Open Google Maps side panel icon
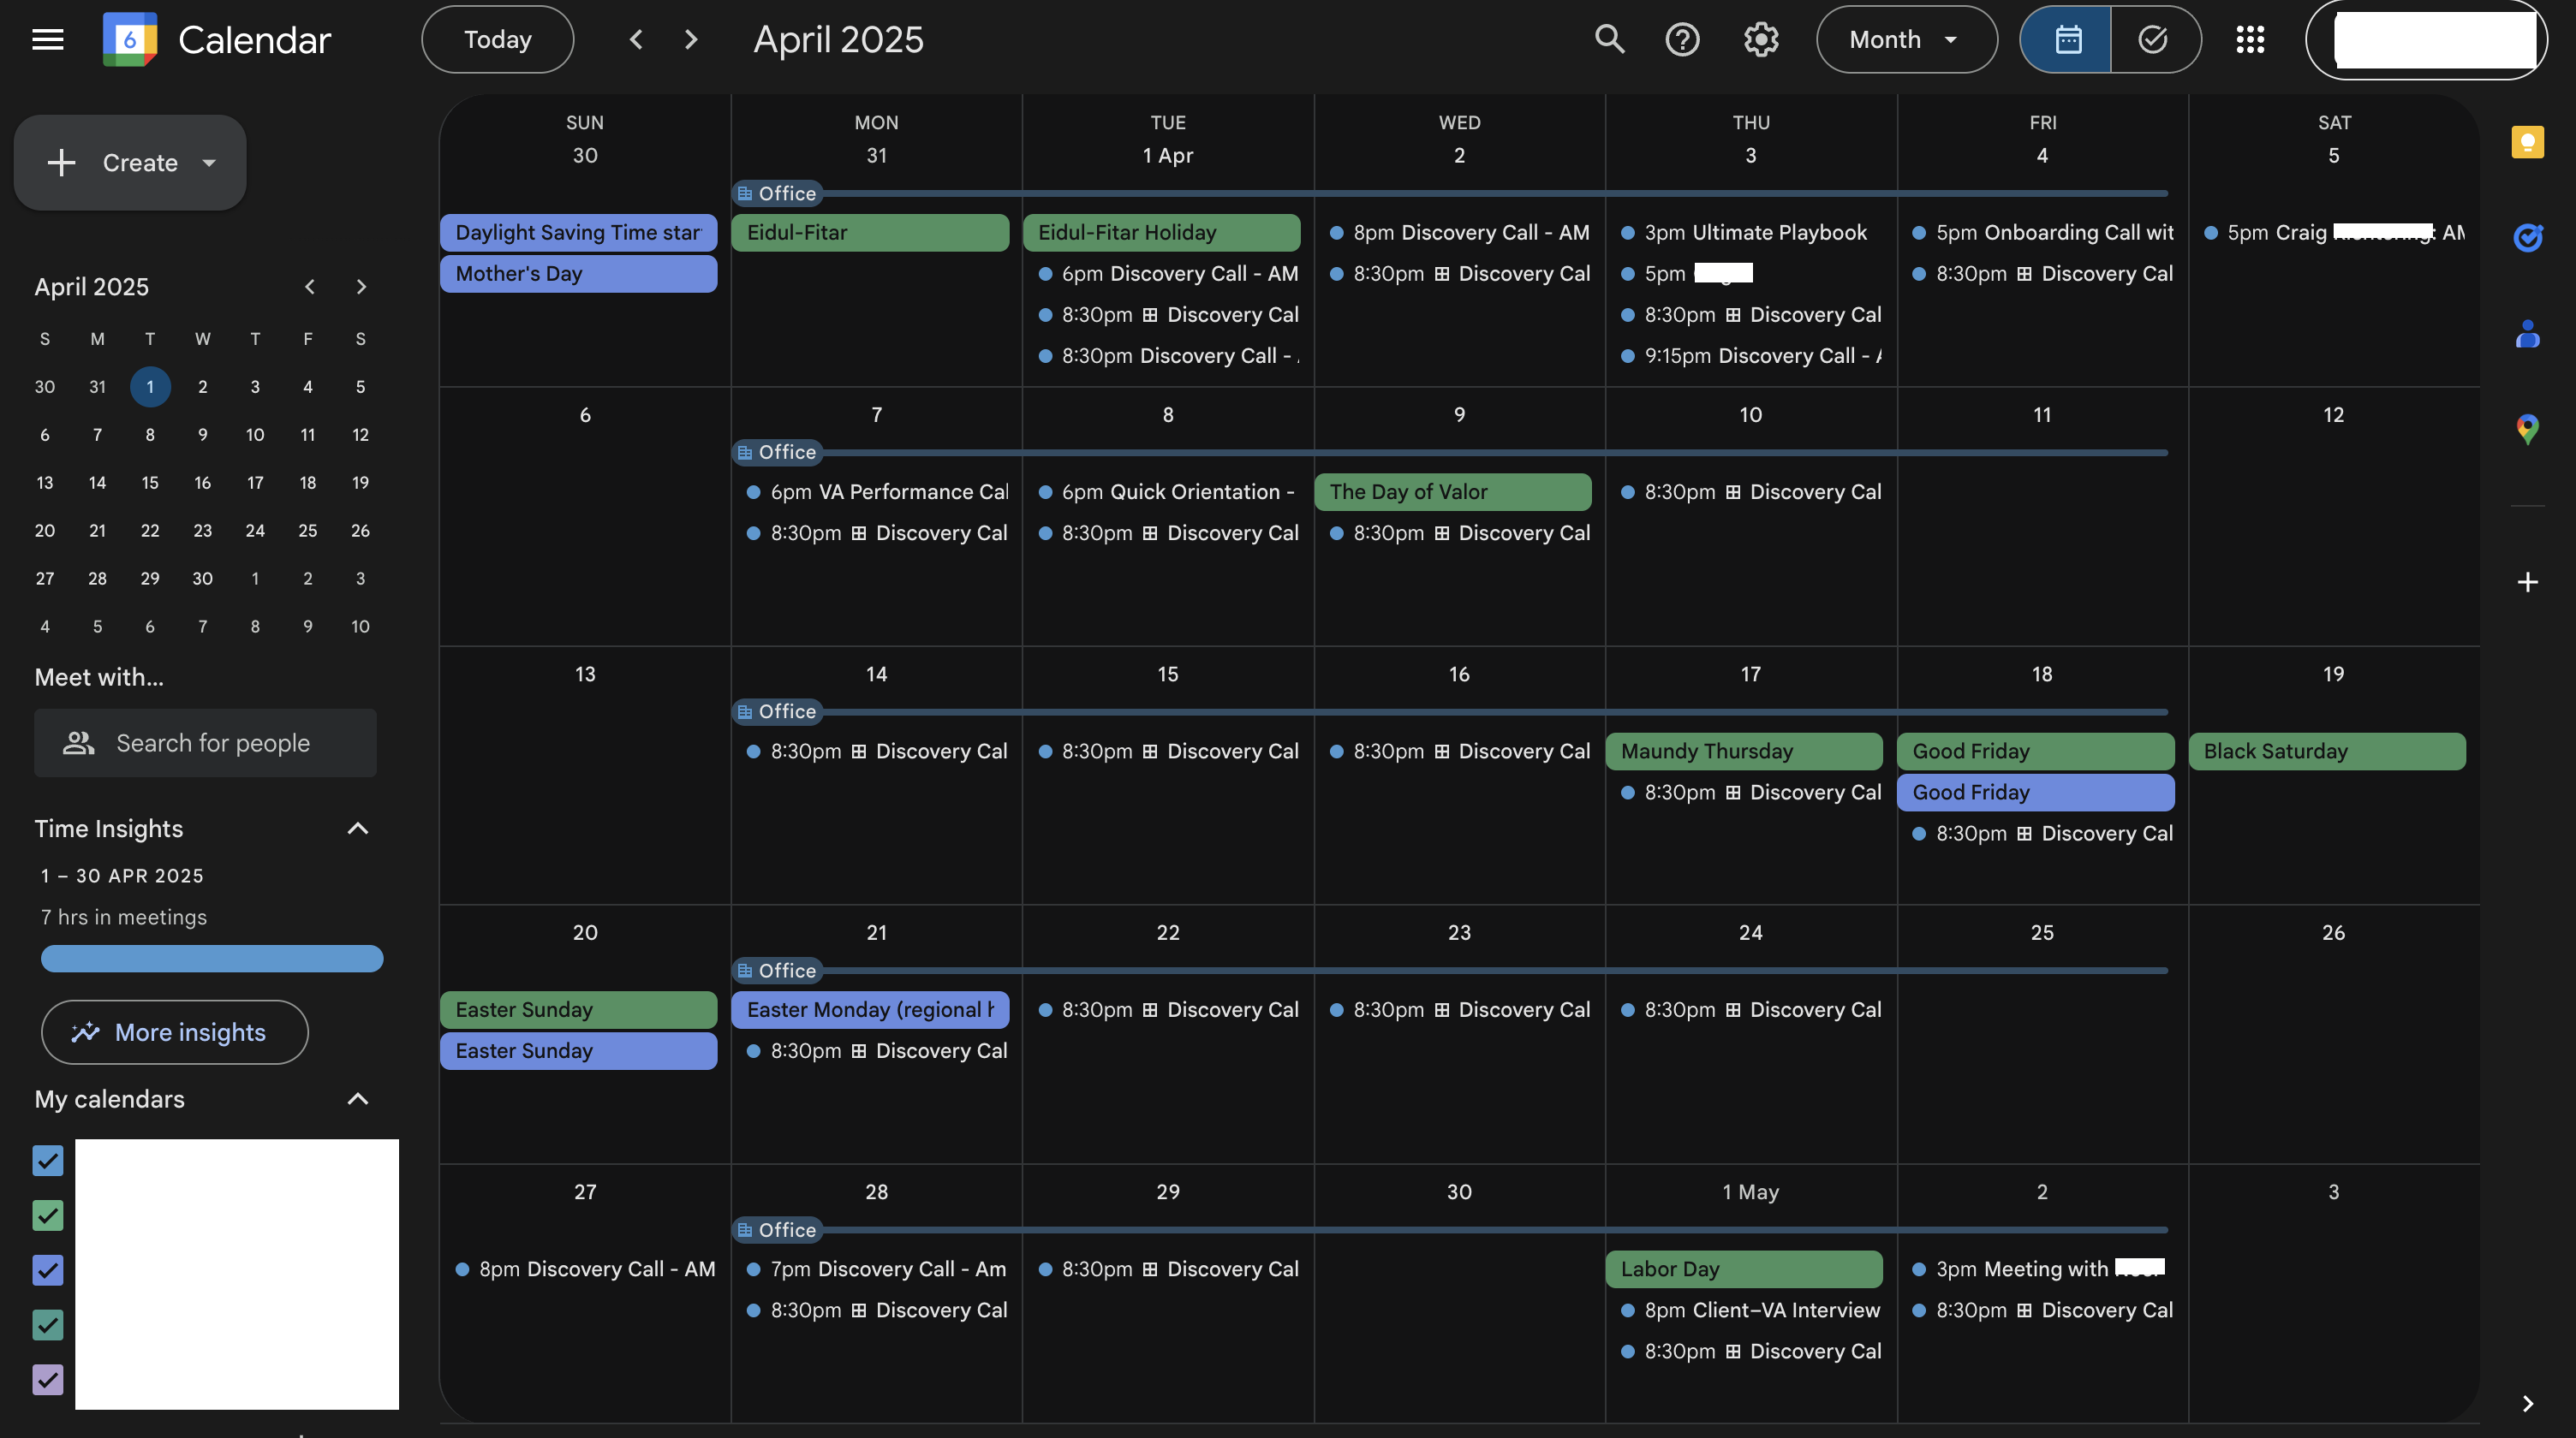The height and width of the screenshot is (1438, 2576). tap(2527, 429)
